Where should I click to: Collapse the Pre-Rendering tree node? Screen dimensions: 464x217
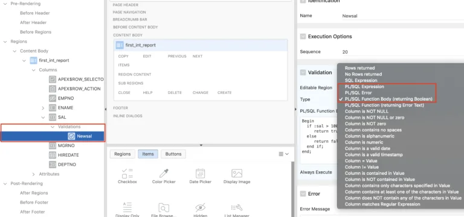(x=5, y=4)
